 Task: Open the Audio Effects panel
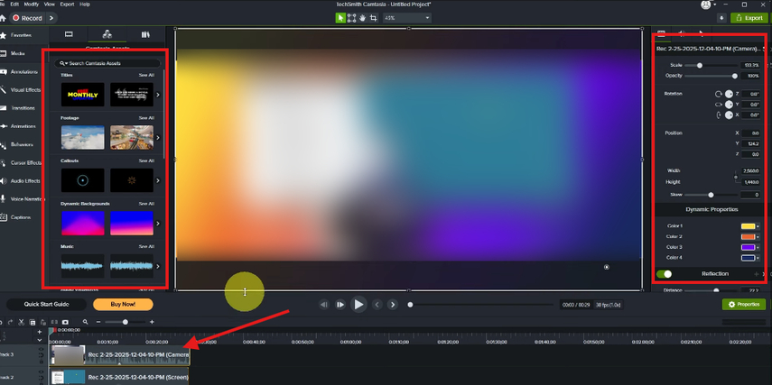pos(21,181)
